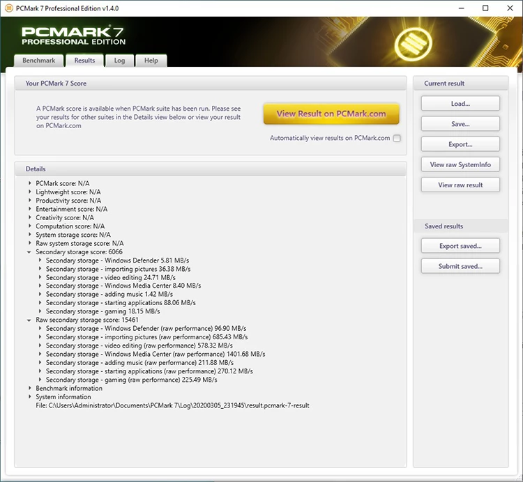Expand the Entertainment score arrow

click(x=30, y=209)
